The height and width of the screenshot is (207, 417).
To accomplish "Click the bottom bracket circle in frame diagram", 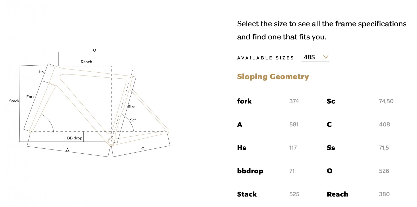I will (111, 142).
